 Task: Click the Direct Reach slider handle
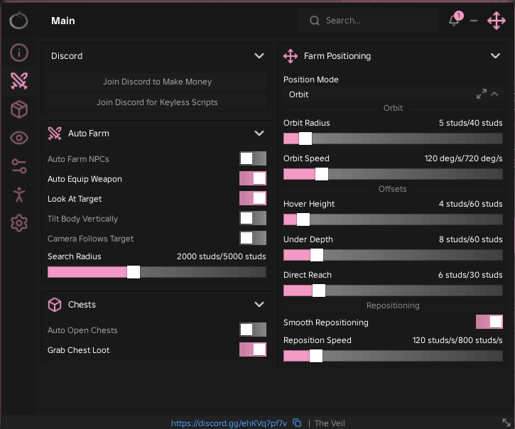coord(319,290)
